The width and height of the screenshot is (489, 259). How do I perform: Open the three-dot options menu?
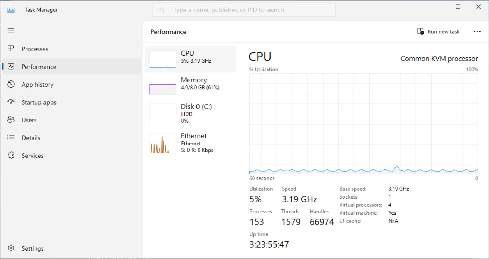[477, 31]
